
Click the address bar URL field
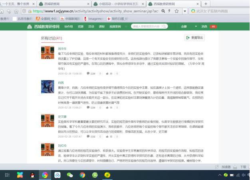[x=95, y=11]
